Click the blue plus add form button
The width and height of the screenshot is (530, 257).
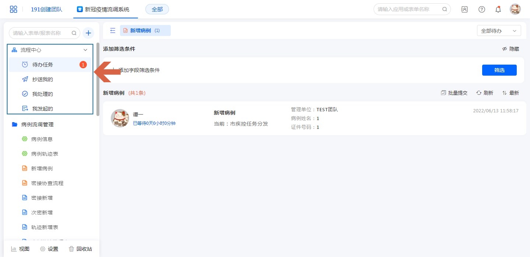(88, 33)
